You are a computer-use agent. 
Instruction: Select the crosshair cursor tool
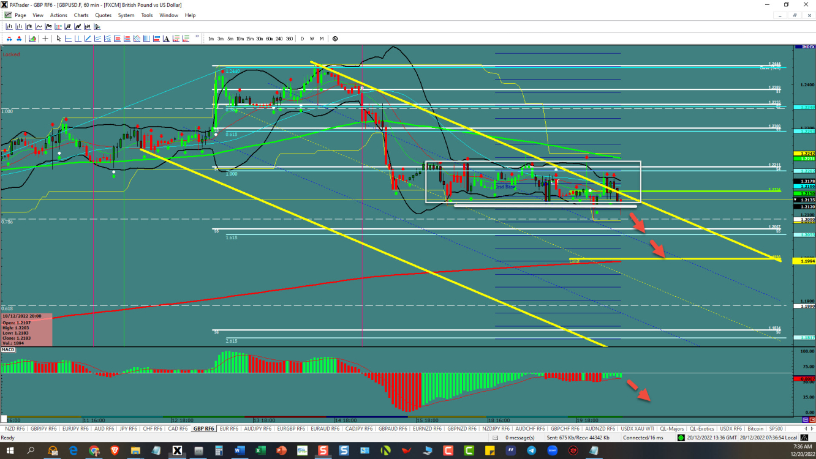(45, 39)
